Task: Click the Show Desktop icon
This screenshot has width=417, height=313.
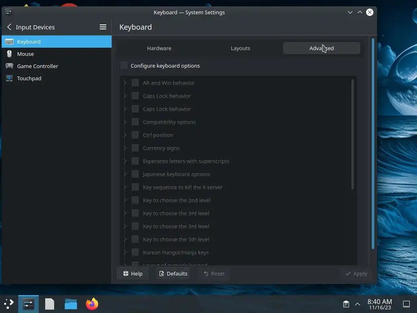Action: click(x=406, y=304)
